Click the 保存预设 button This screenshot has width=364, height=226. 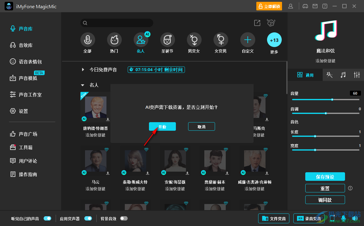point(325,177)
